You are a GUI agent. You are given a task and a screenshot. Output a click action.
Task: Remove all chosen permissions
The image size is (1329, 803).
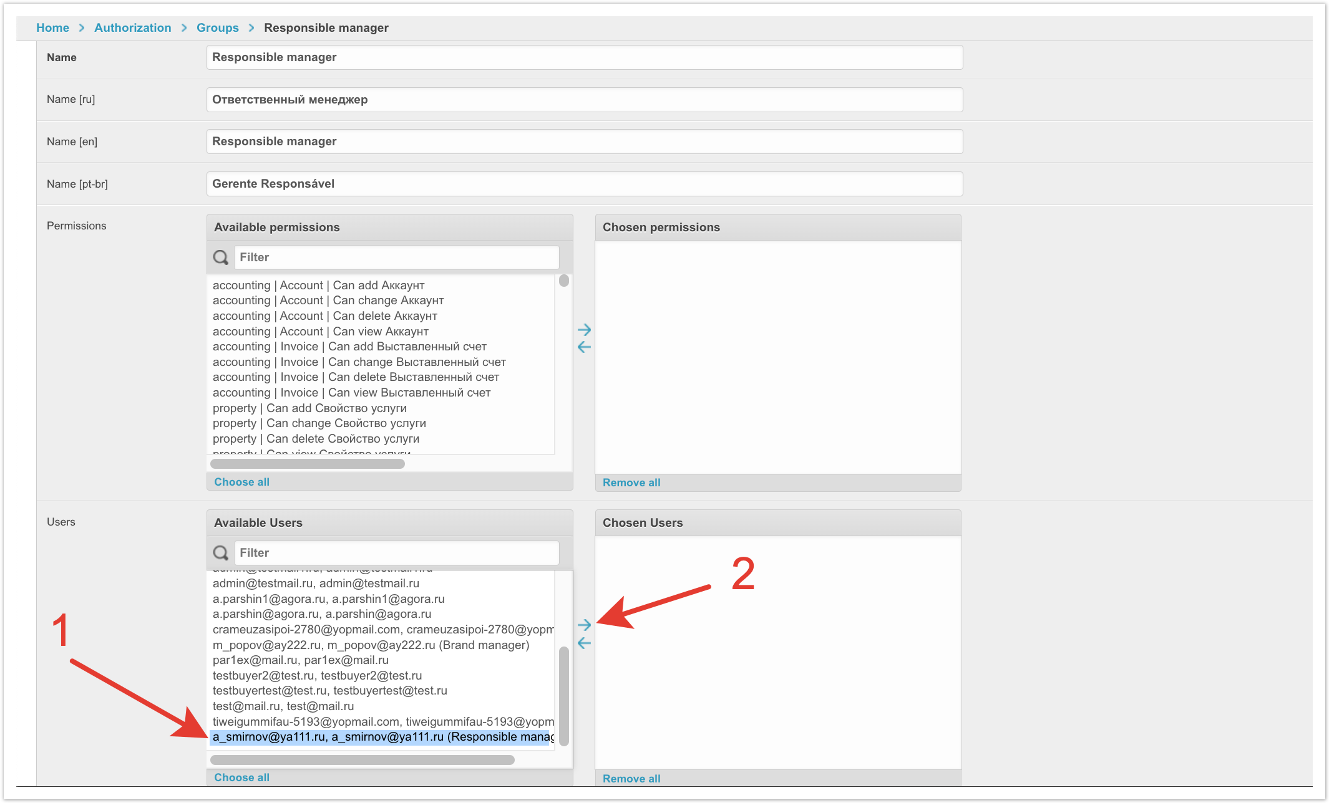point(631,483)
